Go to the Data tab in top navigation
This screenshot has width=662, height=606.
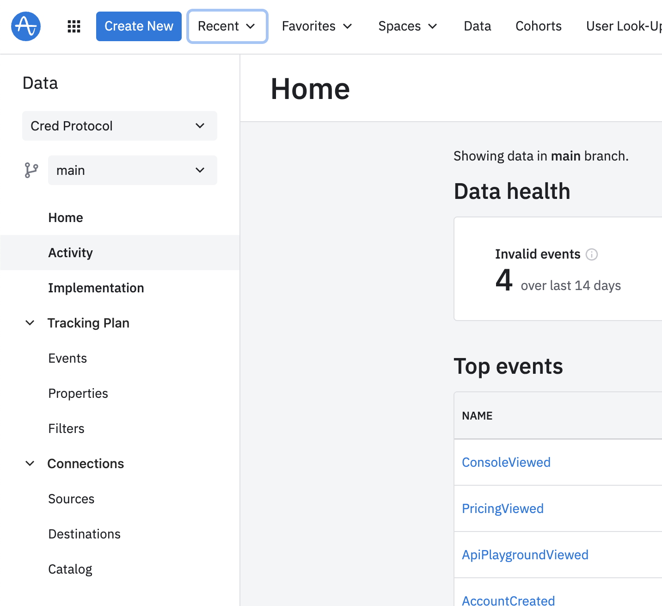coord(478,26)
